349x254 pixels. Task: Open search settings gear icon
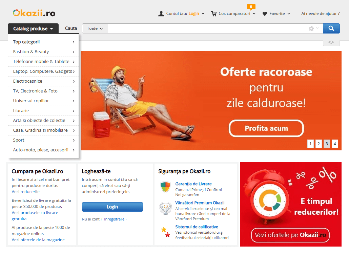tap(311, 28)
